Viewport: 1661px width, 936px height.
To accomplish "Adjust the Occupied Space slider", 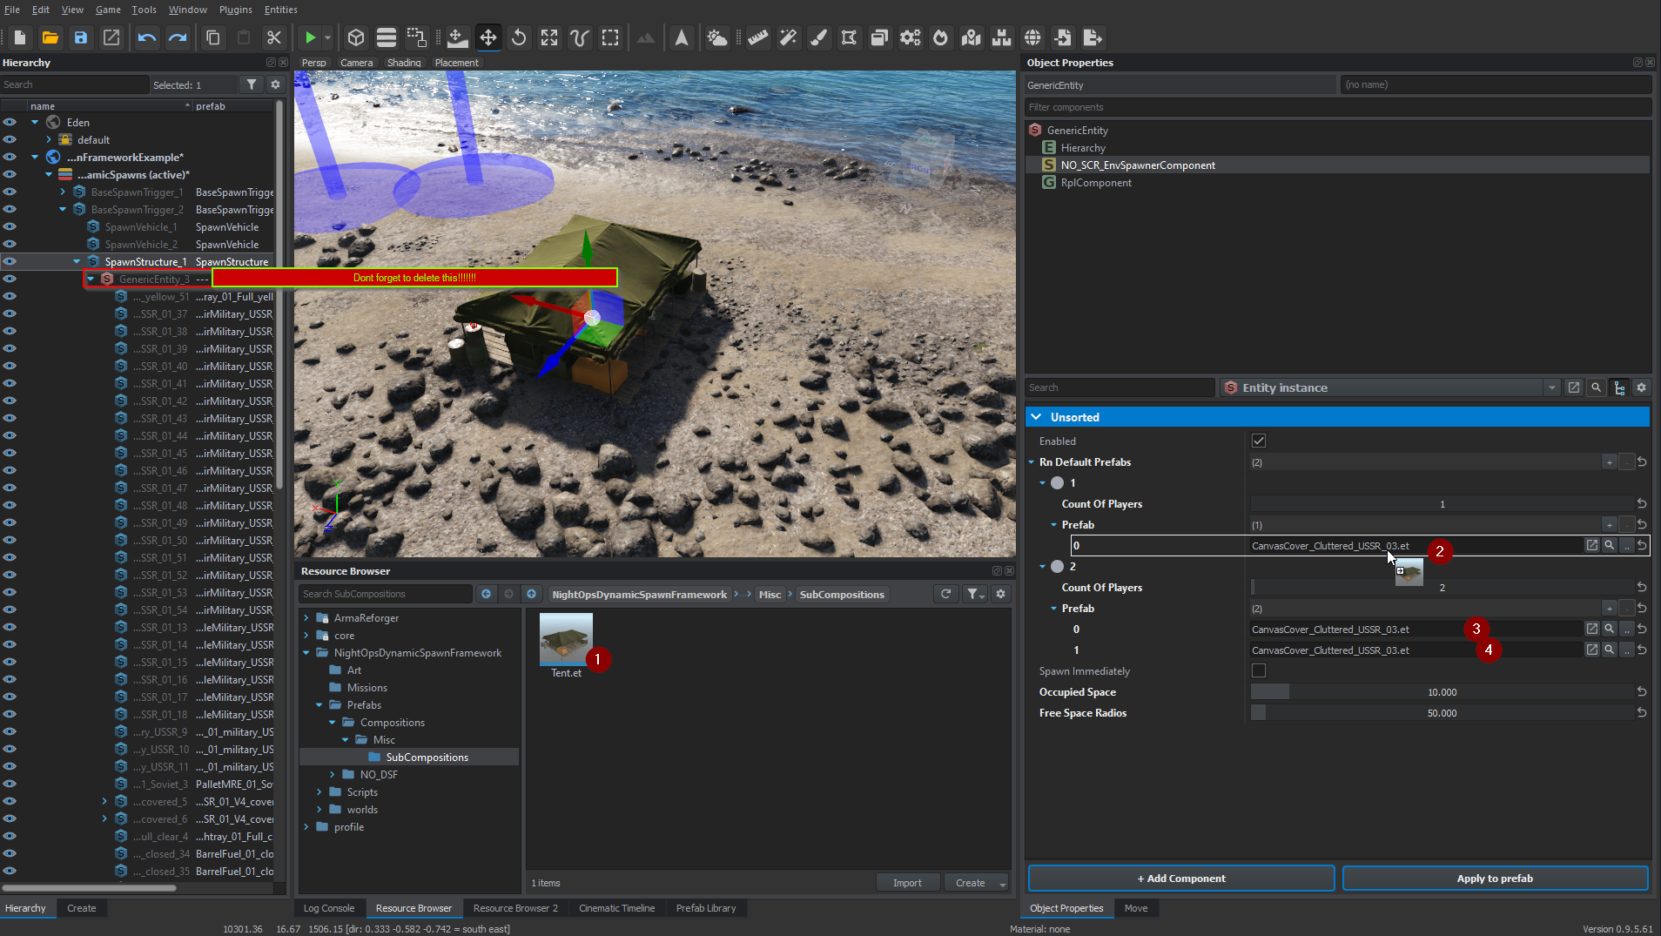I will tap(1442, 692).
